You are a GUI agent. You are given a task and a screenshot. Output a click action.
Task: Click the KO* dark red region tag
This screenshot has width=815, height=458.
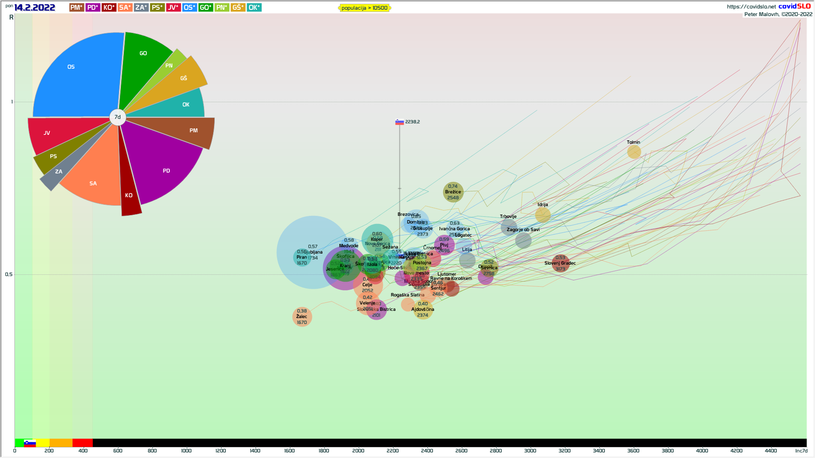[x=109, y=8]
